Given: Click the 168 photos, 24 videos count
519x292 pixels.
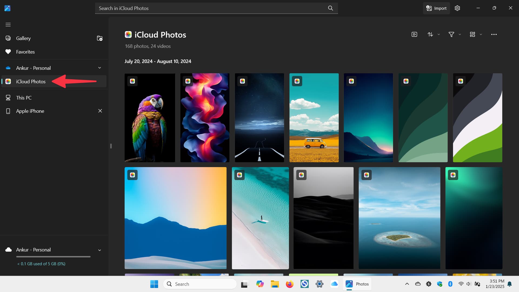Looking at the screenshot, I should pyautogui.click(x=148, y=46).
